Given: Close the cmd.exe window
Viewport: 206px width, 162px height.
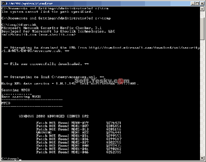Looking at the screenshot, I should coord(202,3).
